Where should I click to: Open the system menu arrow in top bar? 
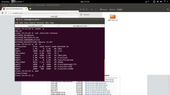(x=168, y=2)
